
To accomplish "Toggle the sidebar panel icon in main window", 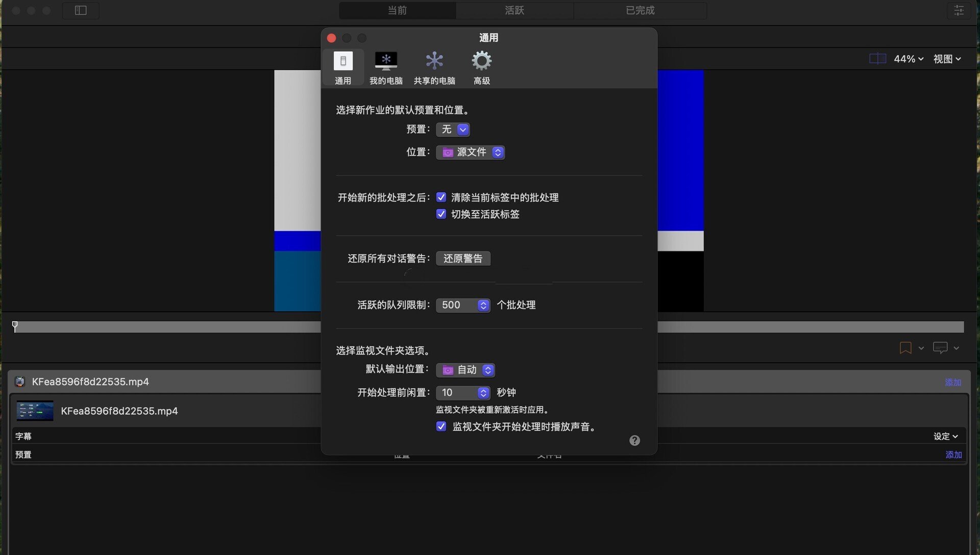I will (x=81, y=10).
